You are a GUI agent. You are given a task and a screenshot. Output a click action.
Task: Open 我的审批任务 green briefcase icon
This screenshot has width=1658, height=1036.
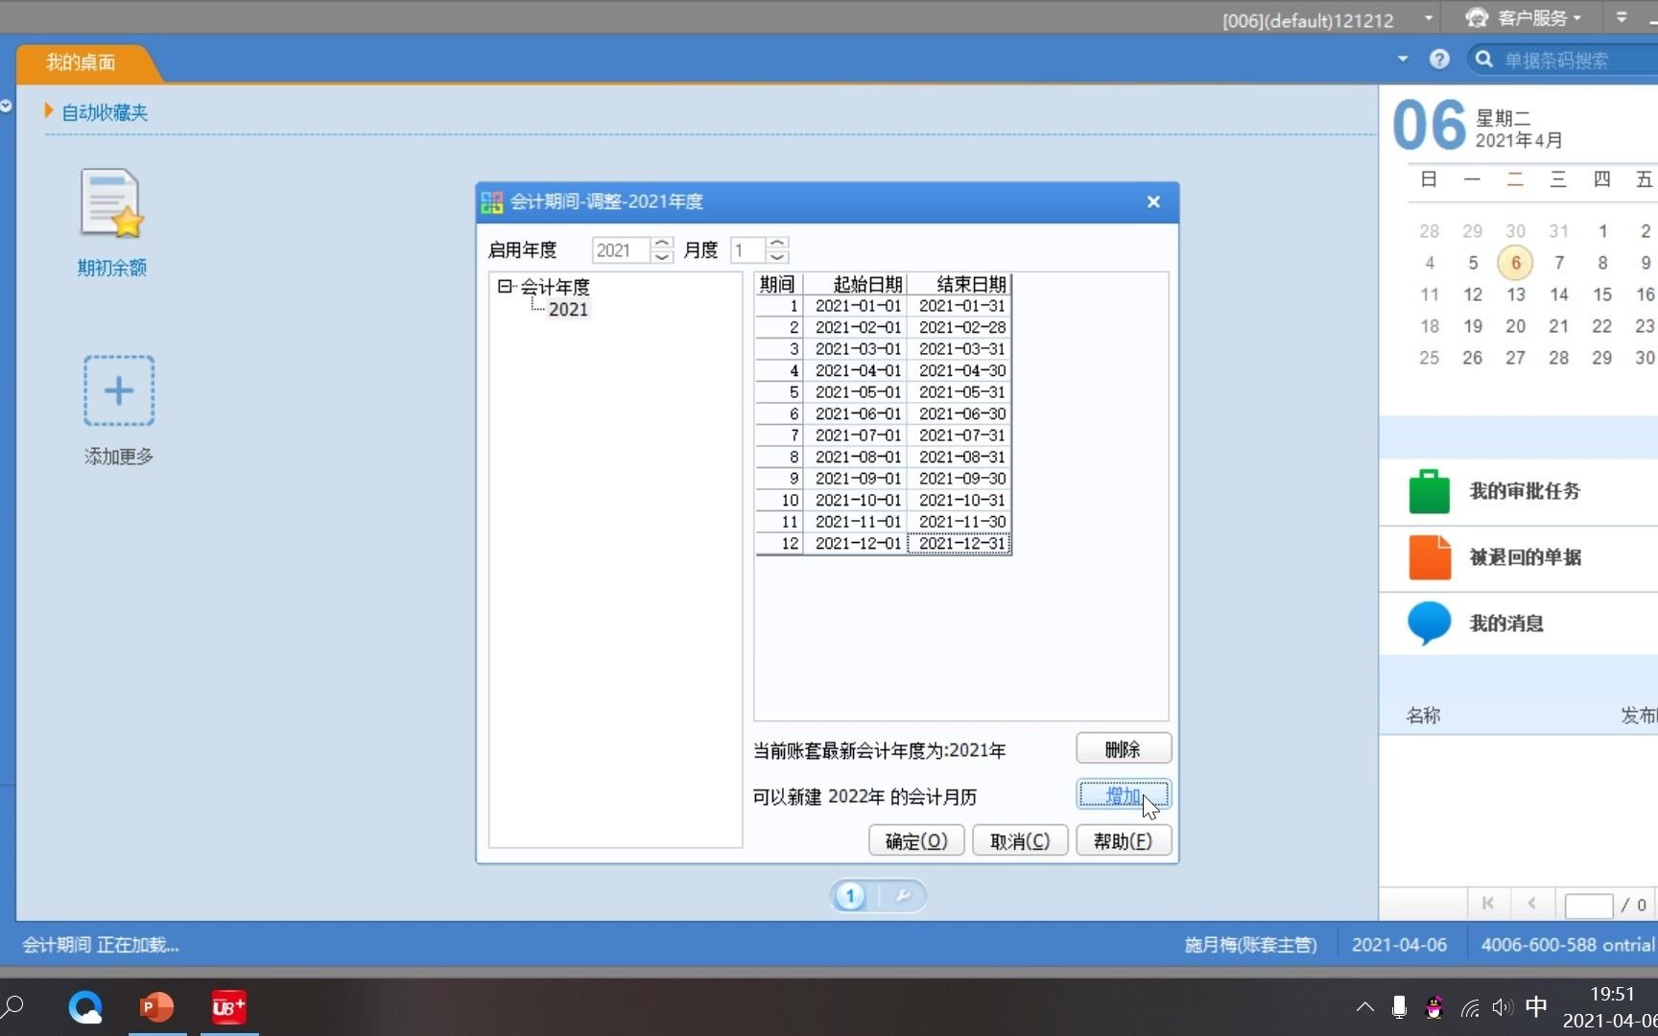[x=1429, y=491]
